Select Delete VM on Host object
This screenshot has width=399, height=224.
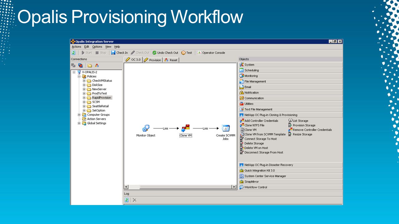click(254, 148)
